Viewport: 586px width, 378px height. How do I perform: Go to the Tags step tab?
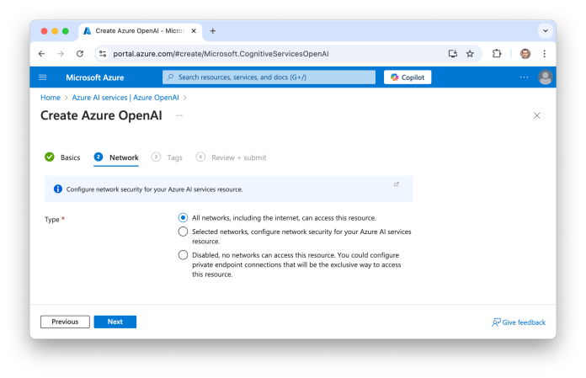(168, 157)
